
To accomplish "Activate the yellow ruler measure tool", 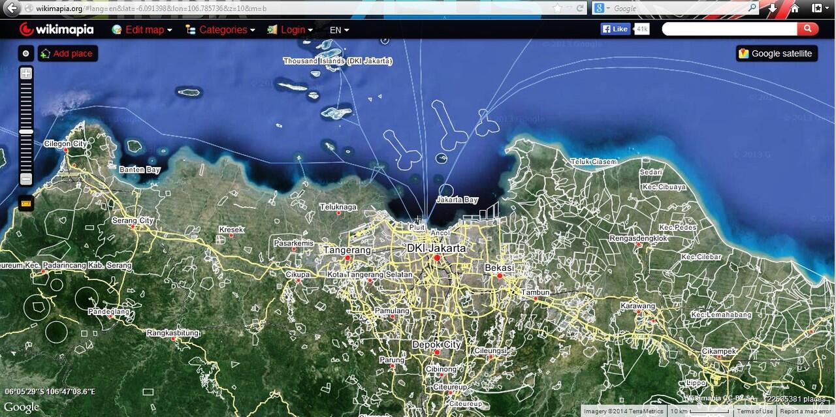I will (x=26, y=204).
